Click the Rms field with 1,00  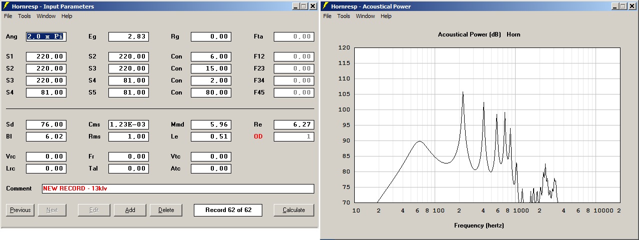tap(128, 136)
